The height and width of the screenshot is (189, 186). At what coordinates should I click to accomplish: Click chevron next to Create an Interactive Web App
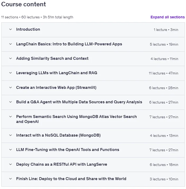(10, 88)
